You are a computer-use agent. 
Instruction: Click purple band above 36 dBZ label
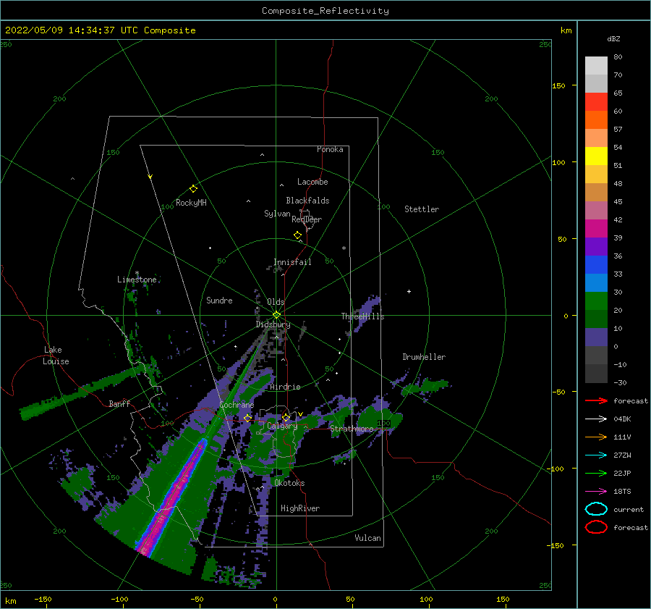click(x=596, y=246)
